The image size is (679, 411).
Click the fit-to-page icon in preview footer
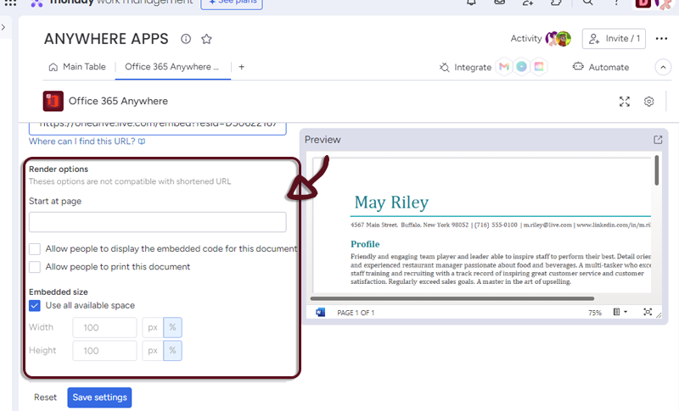(648, 313)
